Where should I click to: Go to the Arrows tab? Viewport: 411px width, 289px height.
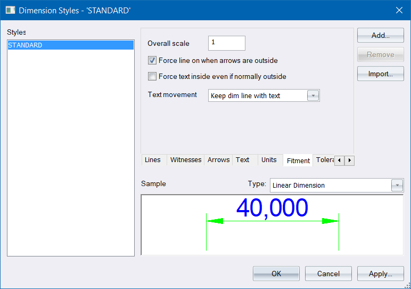[218, 160]
